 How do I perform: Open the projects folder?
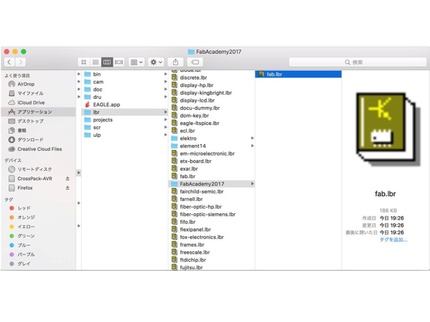point(125,120)
